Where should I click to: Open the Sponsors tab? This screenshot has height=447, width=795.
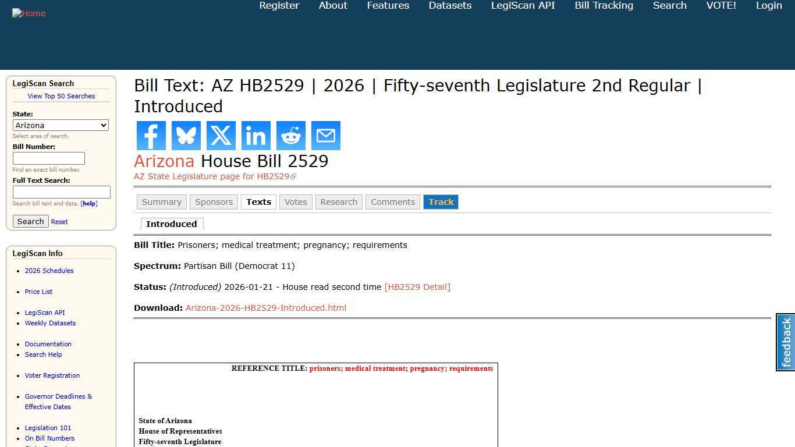pos(214,201)
